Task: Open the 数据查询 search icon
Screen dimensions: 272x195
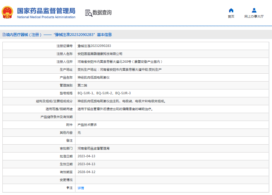Action: (88, 13)
